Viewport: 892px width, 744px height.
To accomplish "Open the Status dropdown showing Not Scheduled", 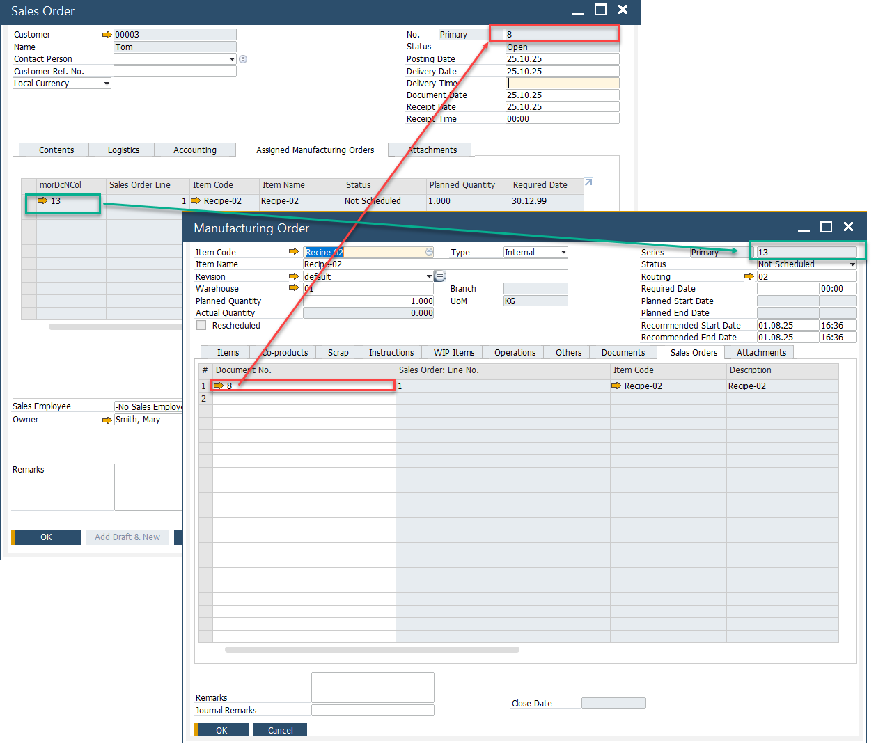I will (852, 264).
